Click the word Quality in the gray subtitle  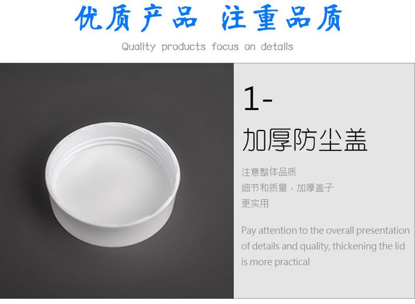point(139,47)
